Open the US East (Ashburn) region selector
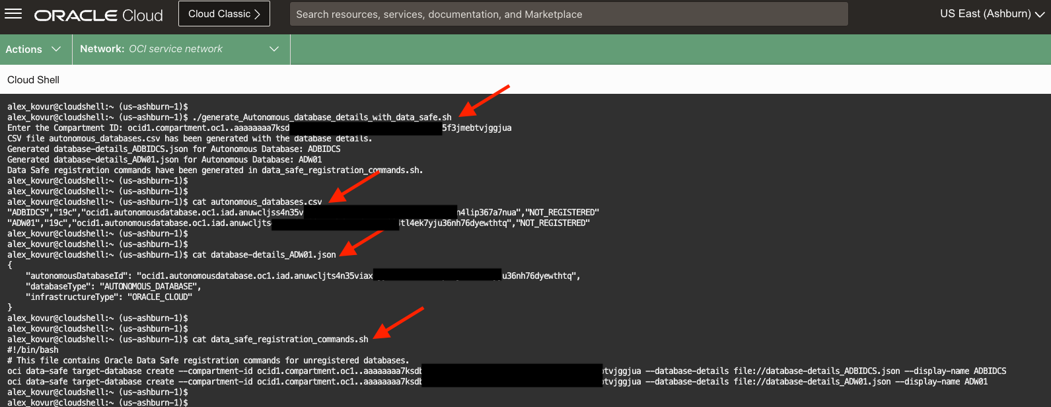Image resolution: width=1051 pixels, height=407 pixels. coord(992,14)
